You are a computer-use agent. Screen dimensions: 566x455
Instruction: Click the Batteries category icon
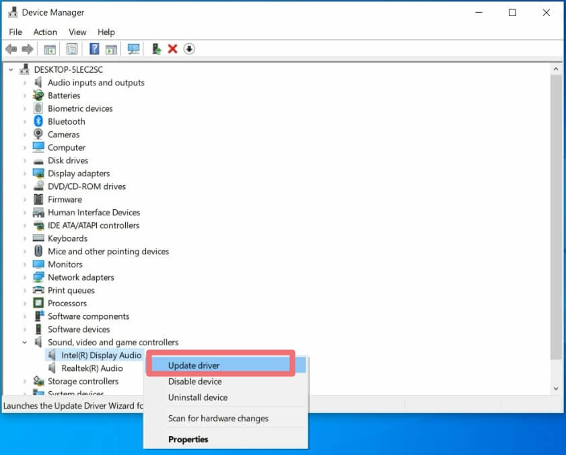[38, 96]
